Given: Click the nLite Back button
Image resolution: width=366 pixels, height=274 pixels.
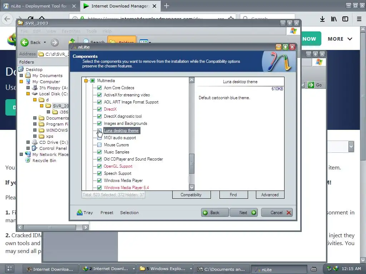Looking at the screenshot, I should point(215,213).
